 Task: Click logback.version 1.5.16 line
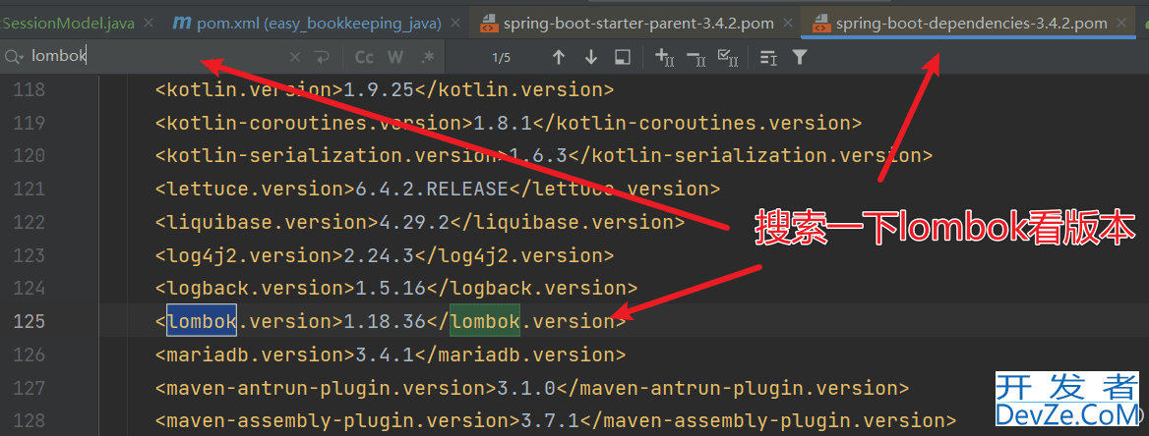pos(395,289)
